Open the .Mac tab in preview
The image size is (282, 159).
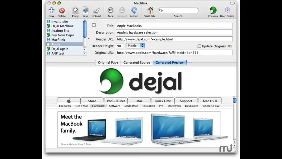click(x=139, y=101)
